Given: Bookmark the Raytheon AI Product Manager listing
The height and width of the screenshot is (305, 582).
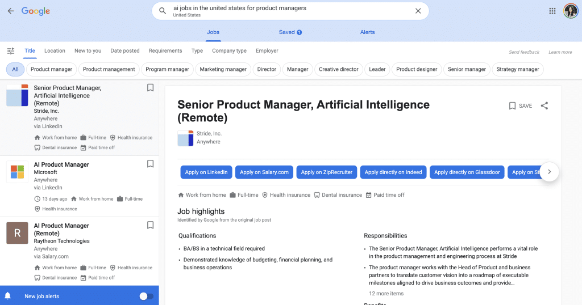Looking at the screenshot, I should (150, 225).
